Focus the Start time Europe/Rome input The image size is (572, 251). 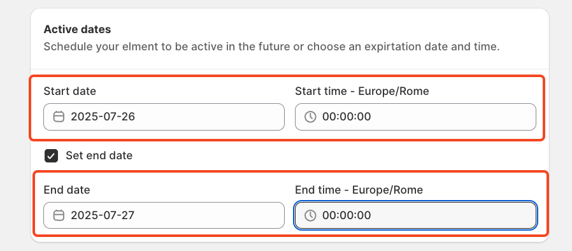pyautogui.click(x=415, y=117)
